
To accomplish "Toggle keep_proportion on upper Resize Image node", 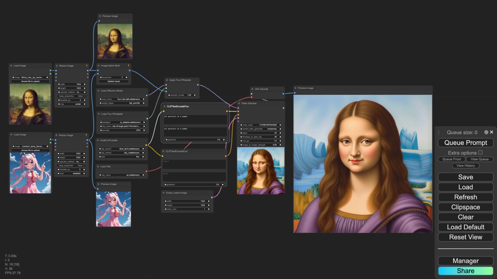I will (72, 96).
